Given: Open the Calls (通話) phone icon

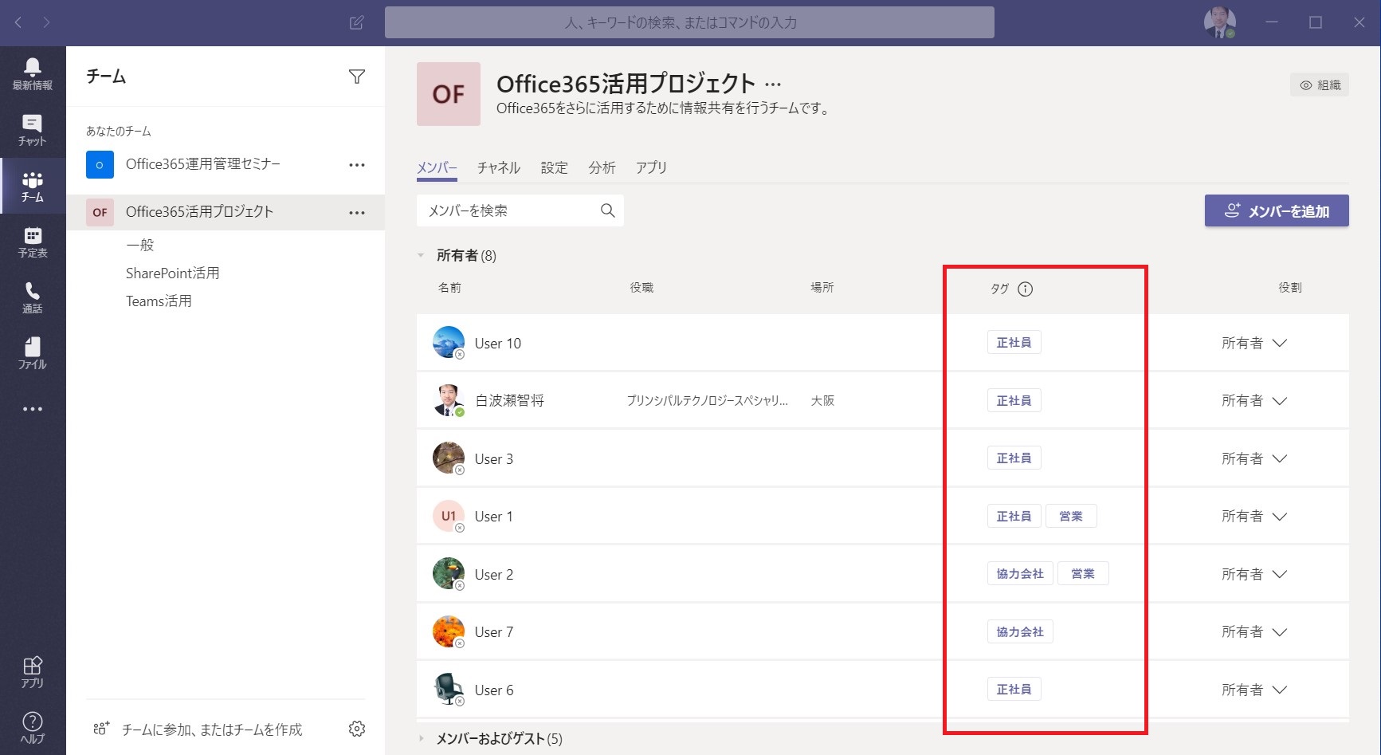Looking at the screenshot, I should click(x=33, y=297).
